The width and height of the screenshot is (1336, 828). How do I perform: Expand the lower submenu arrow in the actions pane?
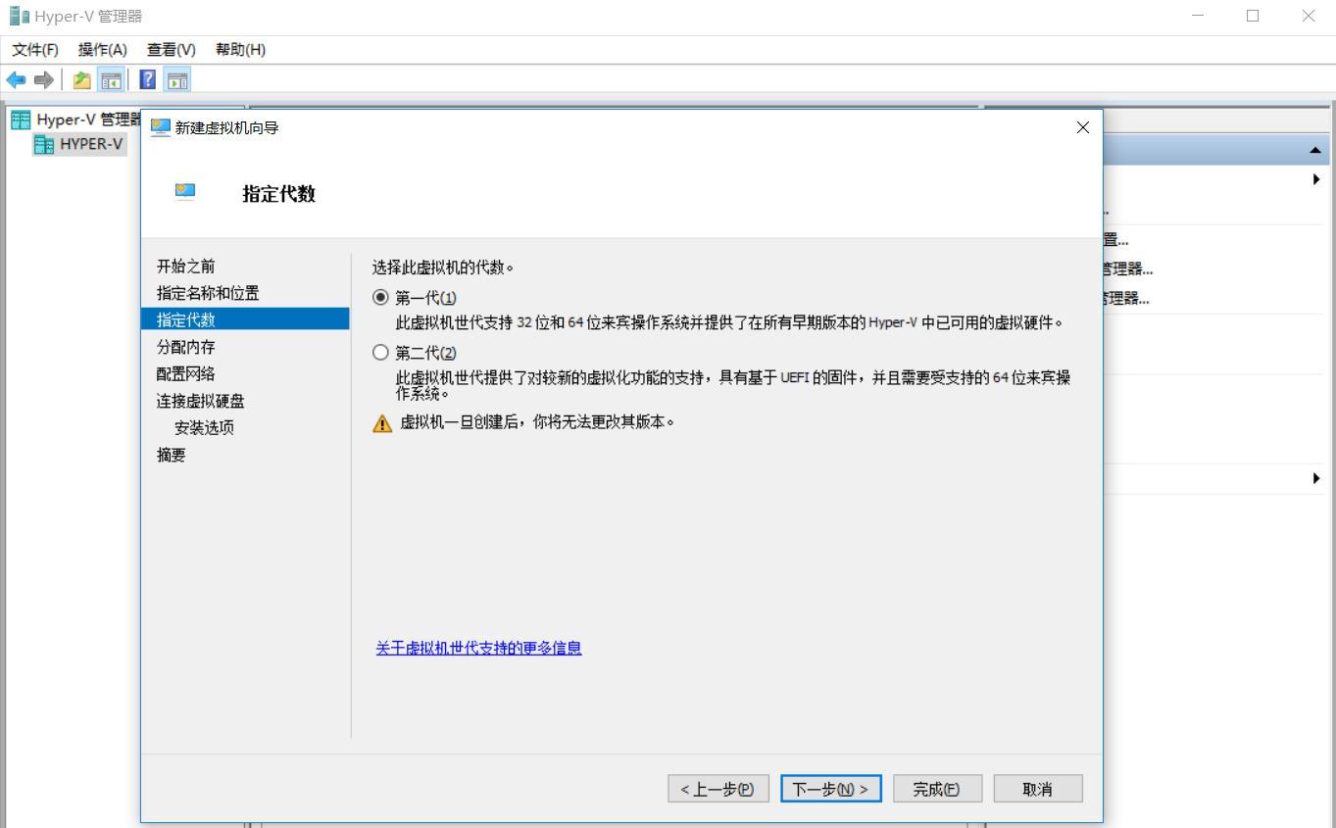pyautogui.click(x=1316, y=478)
